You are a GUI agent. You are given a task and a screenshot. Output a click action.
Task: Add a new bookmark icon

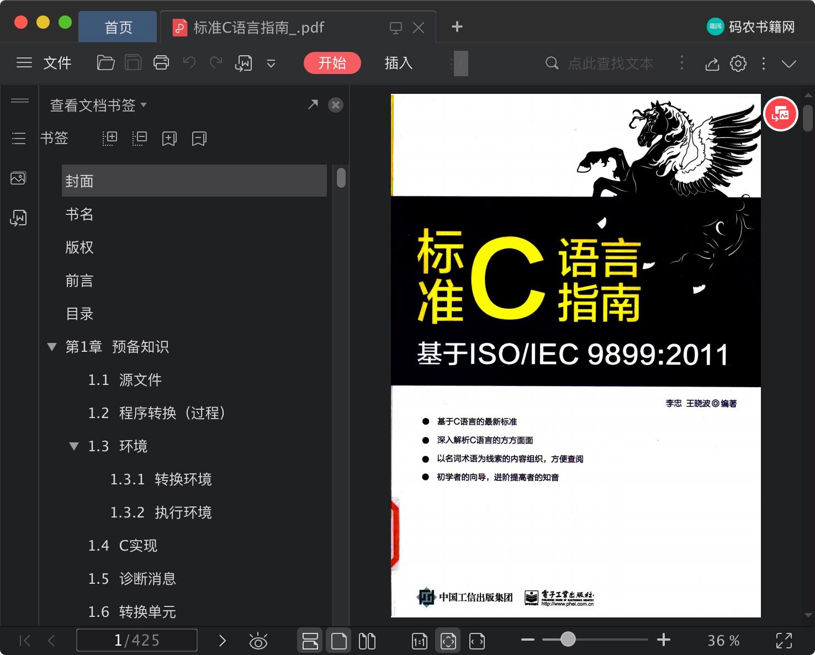coord(170,139)
